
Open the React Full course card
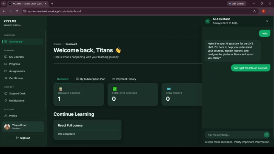[x=87, y=130]
